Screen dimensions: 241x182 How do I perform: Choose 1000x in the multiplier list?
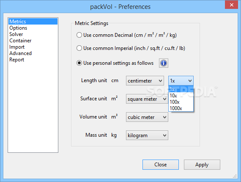pos(181,108)
